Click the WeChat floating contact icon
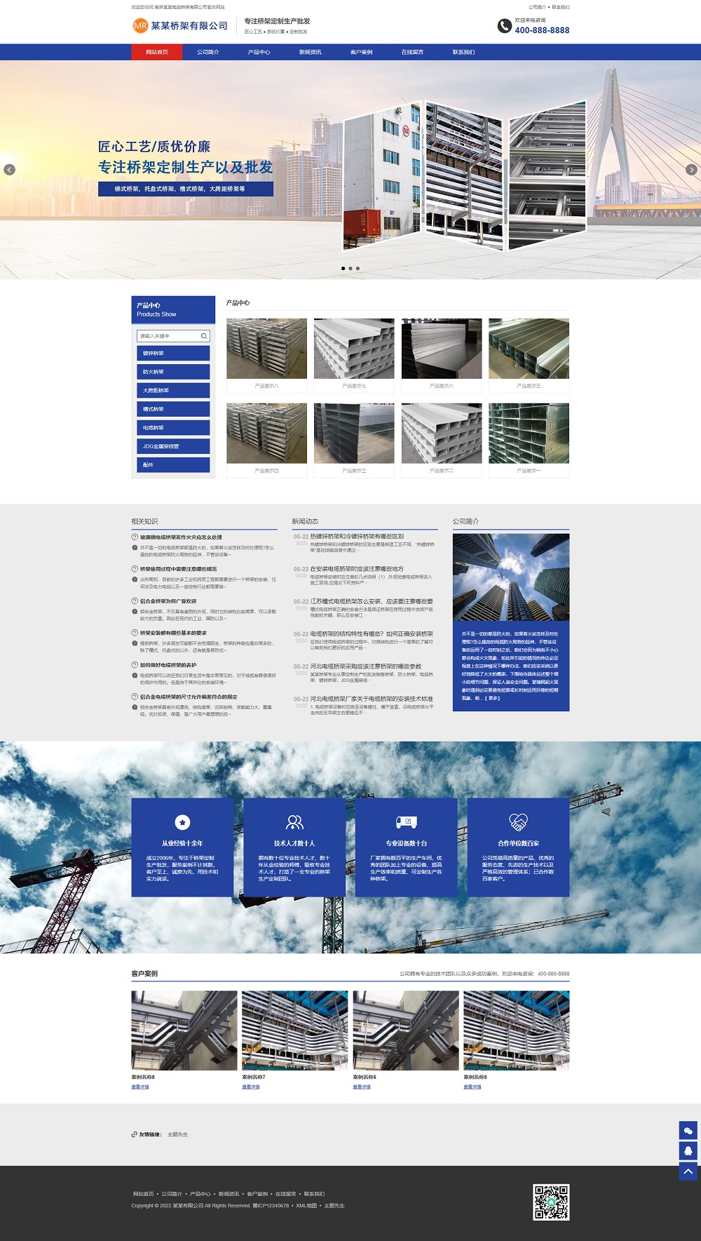This screenshot has height=1241, width=701. click(x=688, y=1130)
